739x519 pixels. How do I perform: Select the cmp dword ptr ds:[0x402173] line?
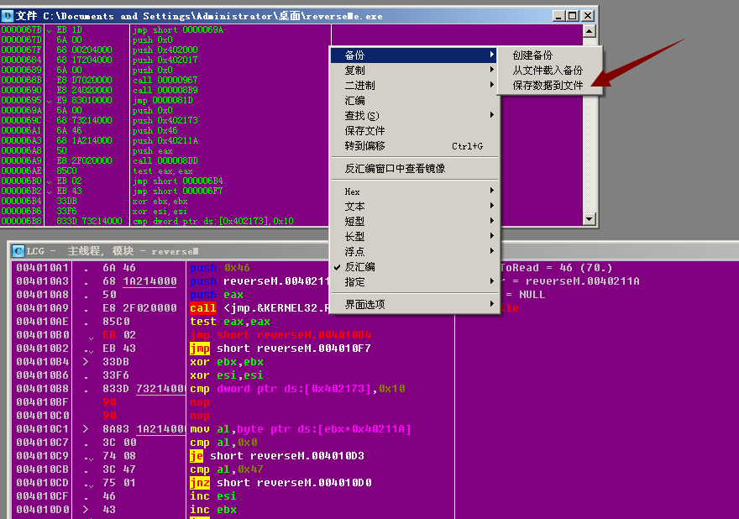click(297, 389)
